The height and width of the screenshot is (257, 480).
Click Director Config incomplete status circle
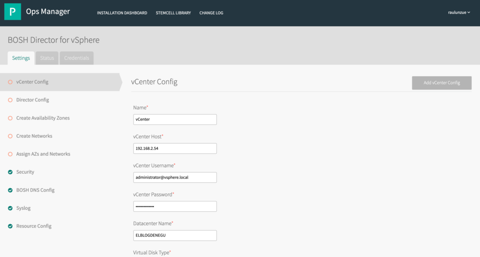[x=10, y=100]
